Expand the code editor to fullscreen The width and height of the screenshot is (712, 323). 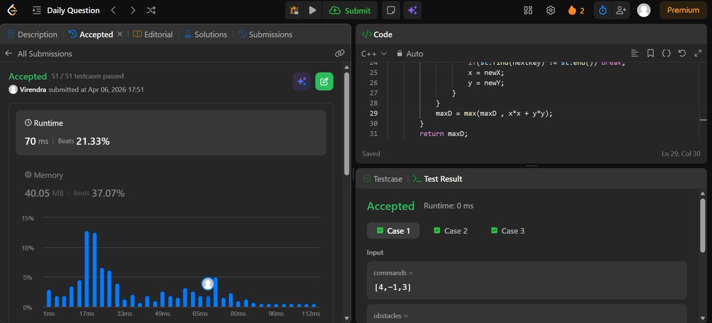698,53
